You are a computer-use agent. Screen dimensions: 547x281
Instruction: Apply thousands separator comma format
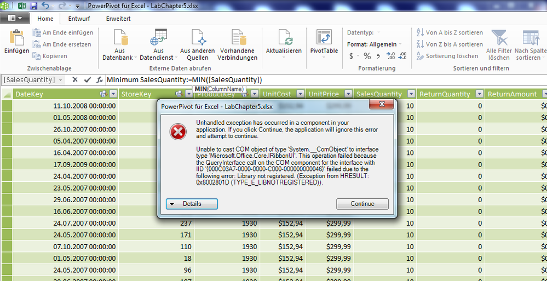click(x=378, y=56)
